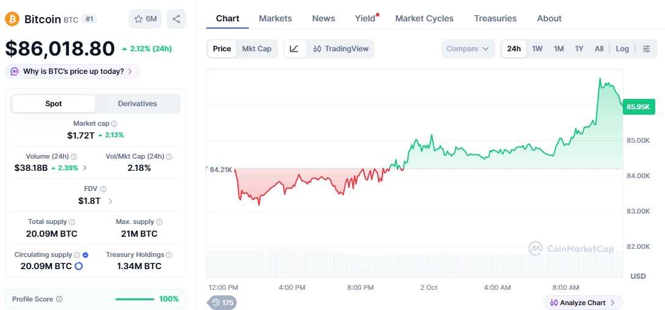Open the Markets tab
Image resolution: width=665 pixels, height=310 pixels.
275,18
